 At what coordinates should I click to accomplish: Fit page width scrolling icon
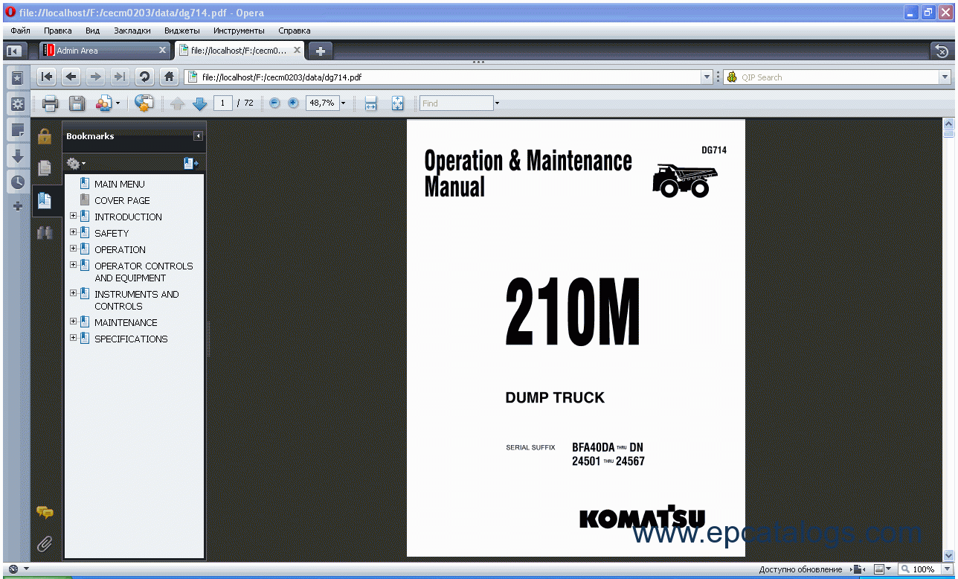click(370, 103)
